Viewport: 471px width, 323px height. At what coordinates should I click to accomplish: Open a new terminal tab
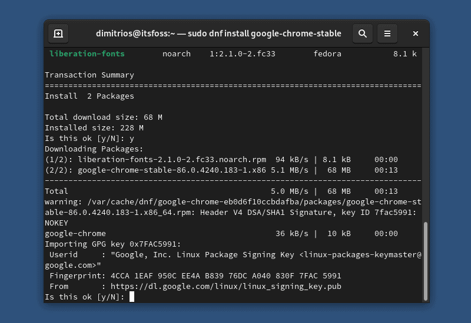point(58,33)
